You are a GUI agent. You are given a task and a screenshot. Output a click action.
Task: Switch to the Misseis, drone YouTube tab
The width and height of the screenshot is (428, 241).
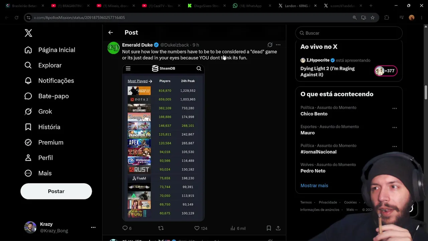115,6
